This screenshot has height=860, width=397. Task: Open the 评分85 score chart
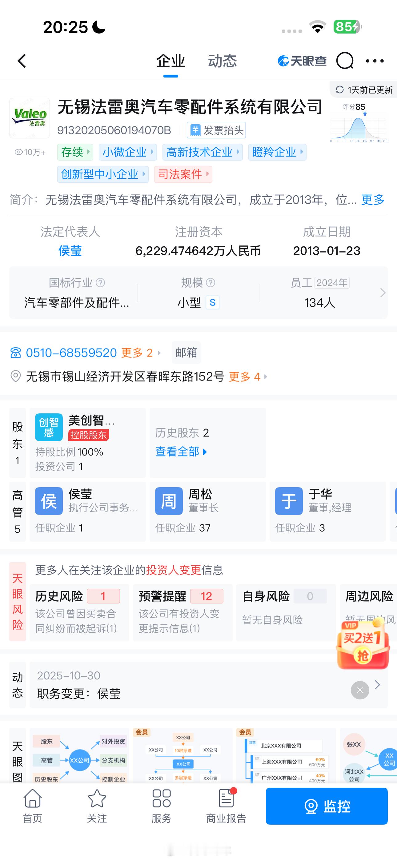pos(359,123)
